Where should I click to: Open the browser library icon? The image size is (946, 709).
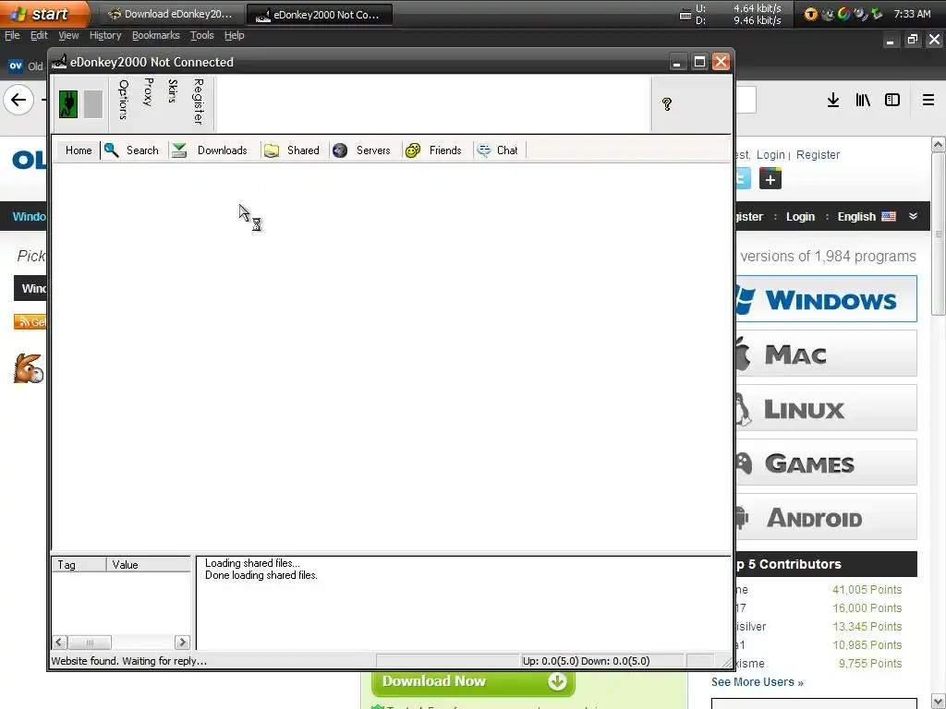coord(863,100)
